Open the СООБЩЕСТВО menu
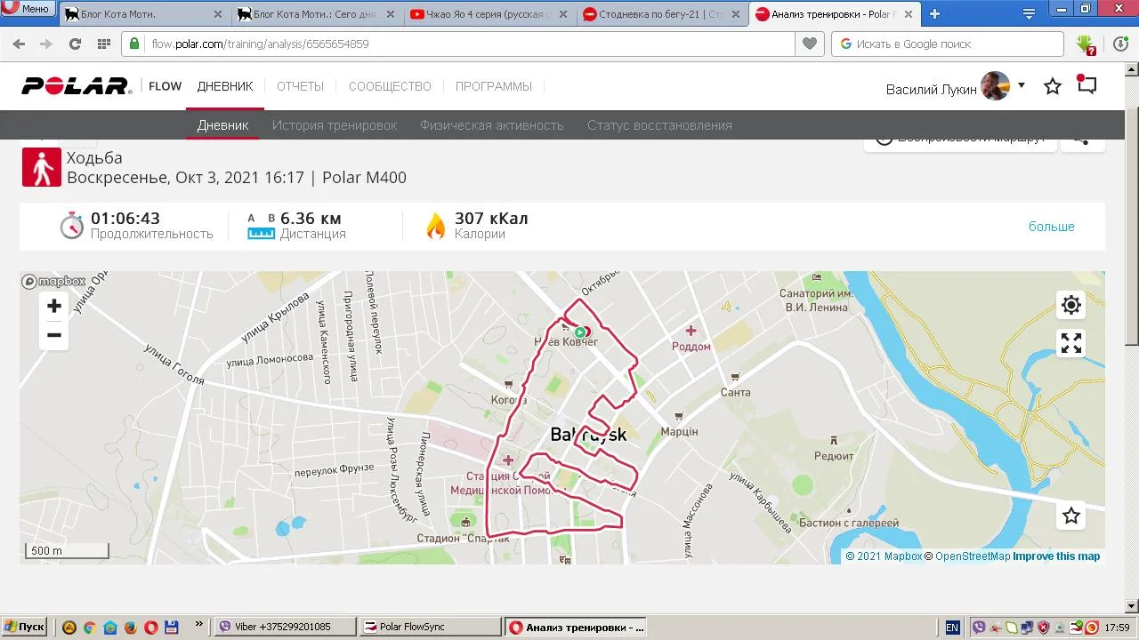This screenshot has width=1139, height=640. point(390,86)
